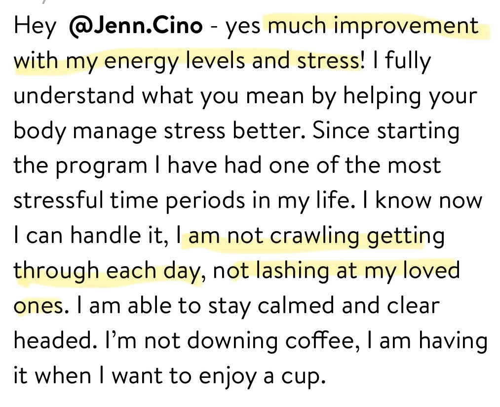Click the phrase "stressful time periods"
The width and height of the screenshot is (500, 407).
[x=129, y=201]
